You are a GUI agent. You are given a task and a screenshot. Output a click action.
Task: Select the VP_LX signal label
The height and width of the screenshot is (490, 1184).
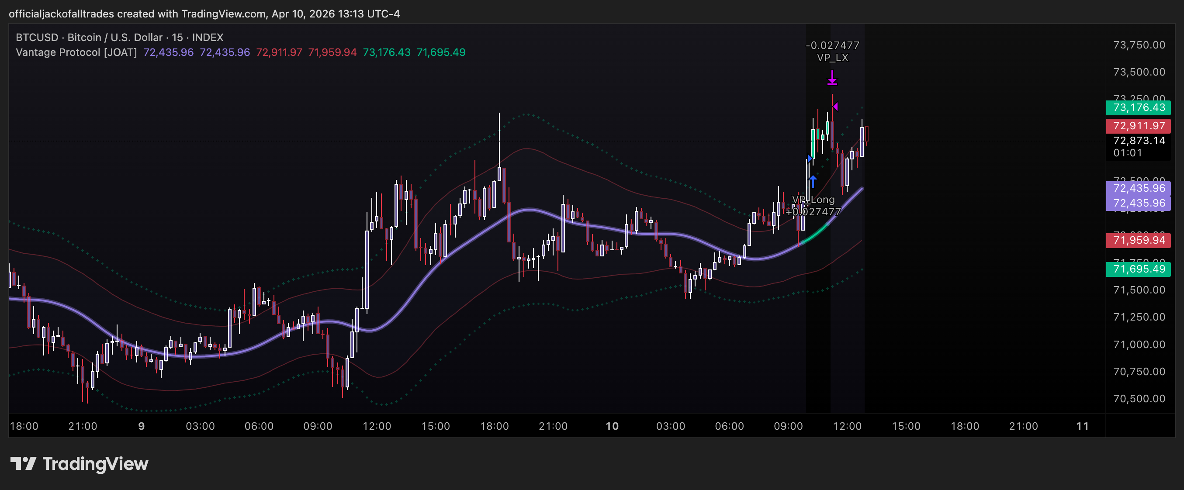832,57
